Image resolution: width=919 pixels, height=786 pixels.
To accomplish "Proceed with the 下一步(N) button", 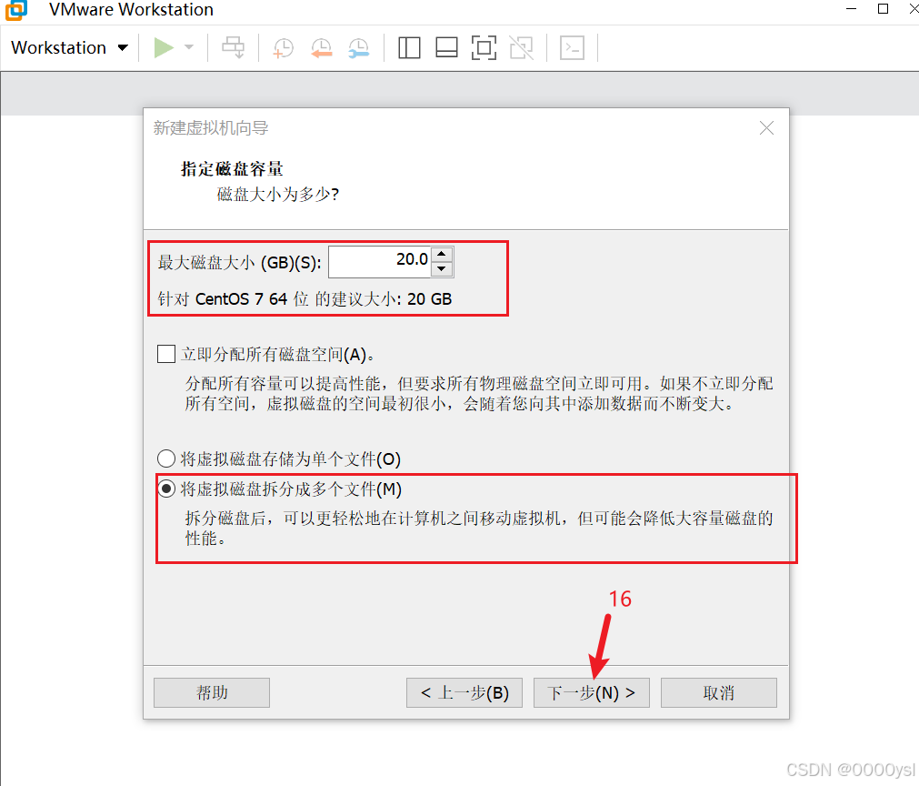I will [x=592, y=692].
